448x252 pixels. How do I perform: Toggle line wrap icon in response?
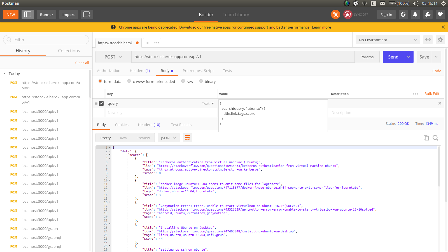187,138
